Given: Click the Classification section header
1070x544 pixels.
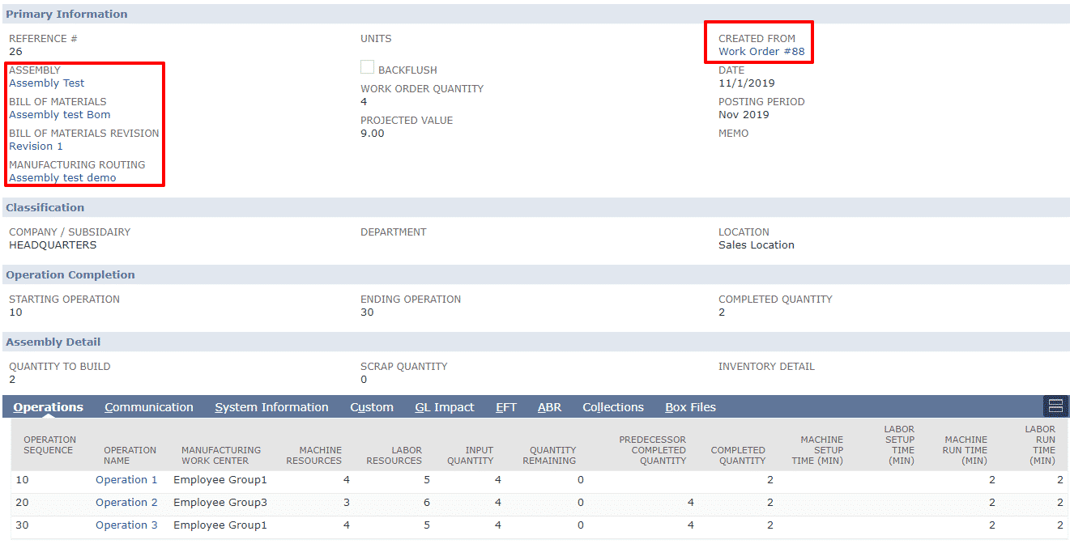Looking at the screenshot, I should 535,207.
